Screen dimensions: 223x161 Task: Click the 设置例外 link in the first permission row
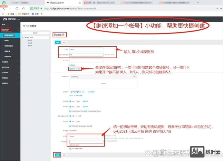point(85,101)
